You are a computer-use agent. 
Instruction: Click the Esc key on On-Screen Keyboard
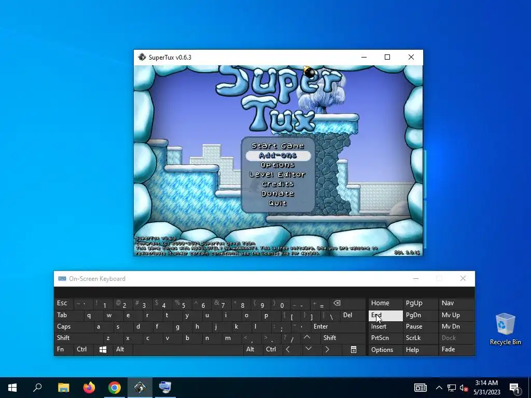[64, 303]
